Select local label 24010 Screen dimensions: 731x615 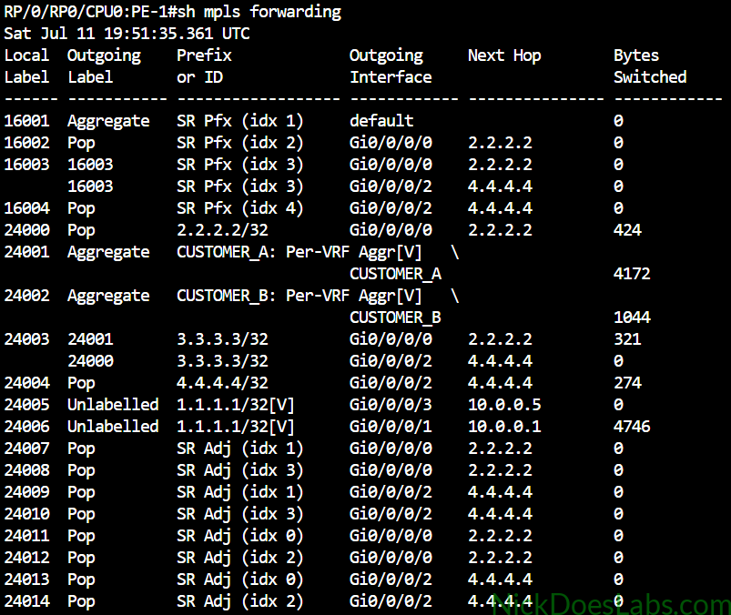pyautogui.click(x=26, y=513)
